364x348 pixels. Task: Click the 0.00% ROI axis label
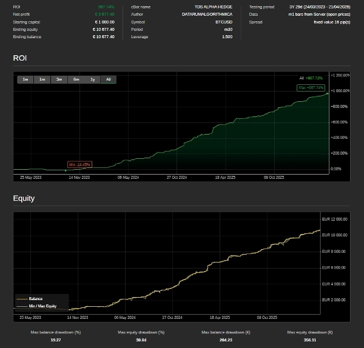335,169
